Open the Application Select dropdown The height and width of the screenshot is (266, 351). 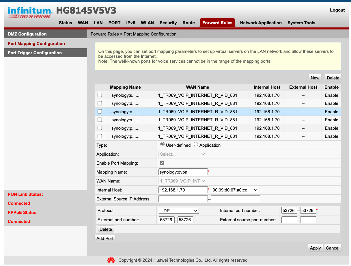[x=182, y=154]
